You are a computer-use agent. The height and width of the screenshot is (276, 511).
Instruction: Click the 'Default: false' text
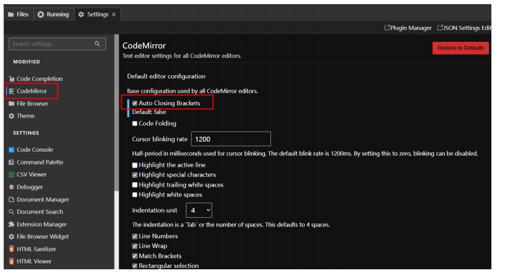point(149,112)
